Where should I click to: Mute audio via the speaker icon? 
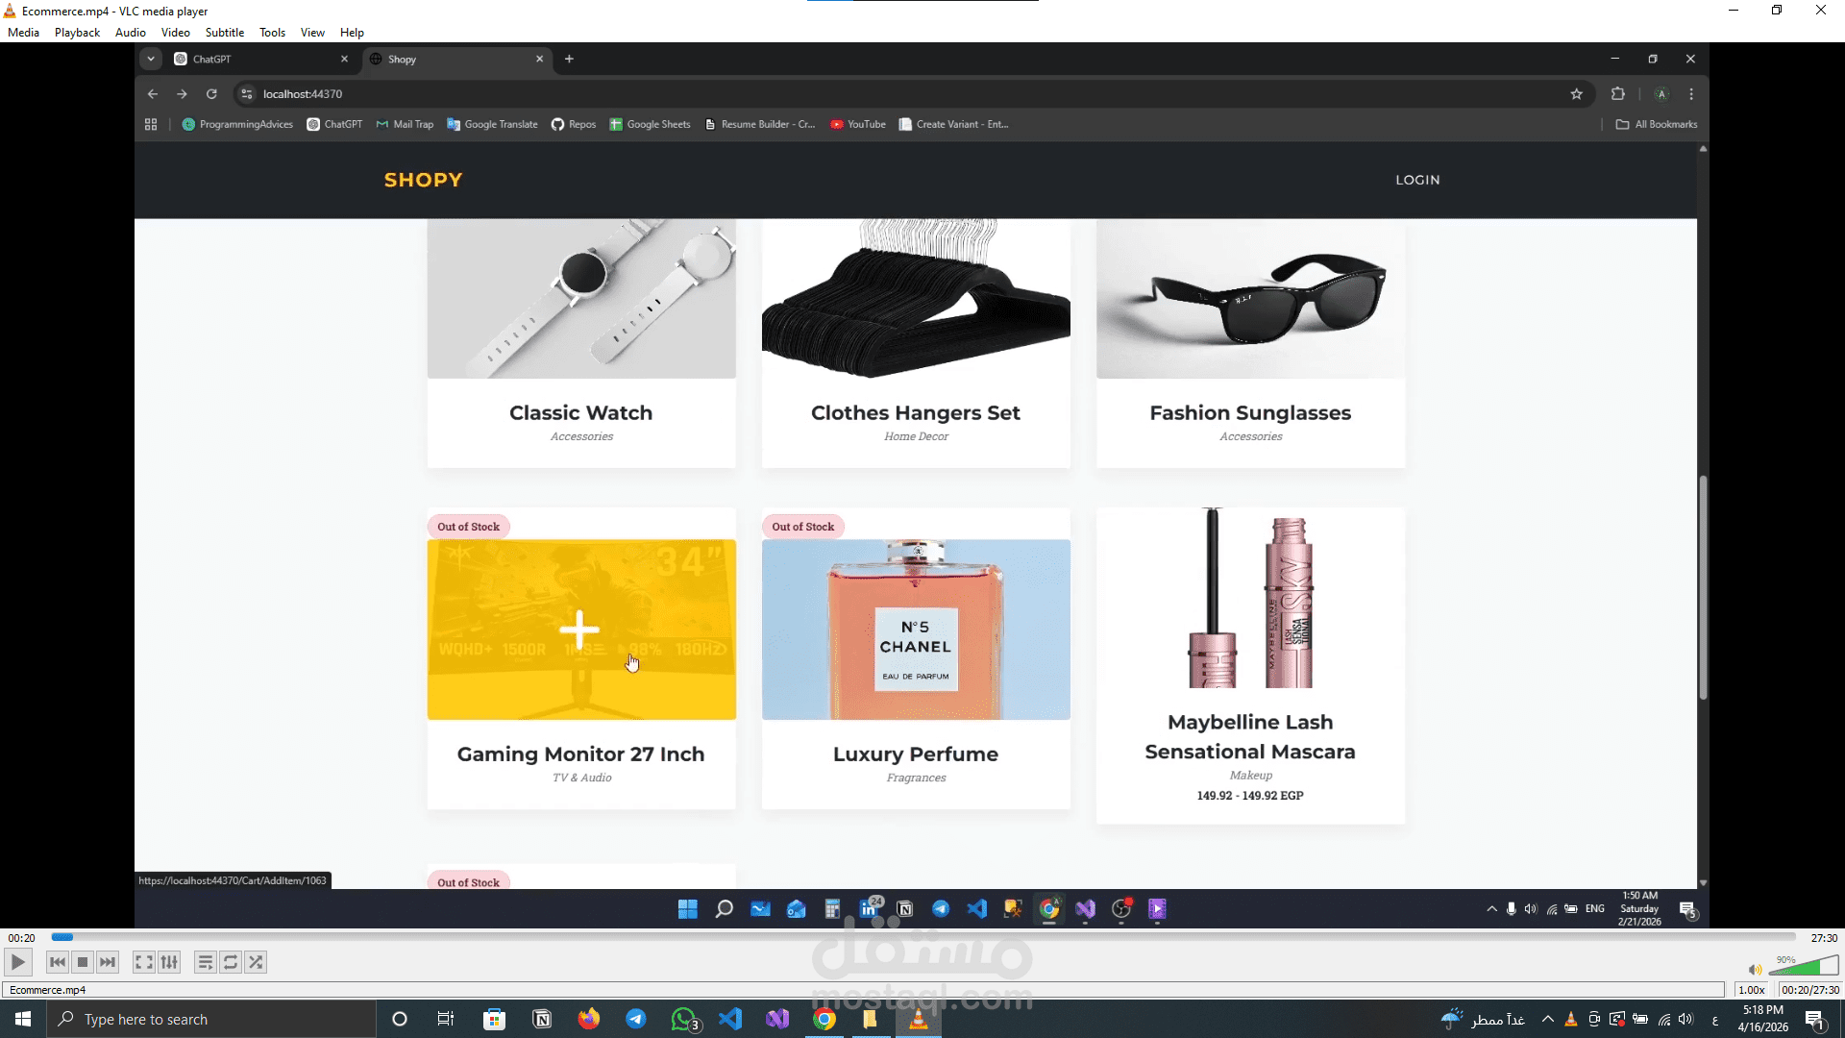click(x=1755, y=970)
